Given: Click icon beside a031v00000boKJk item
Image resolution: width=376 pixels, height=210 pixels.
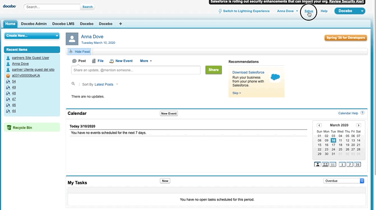Looking at the screenshot, I should pyautogui.click(x=8, y=75).
